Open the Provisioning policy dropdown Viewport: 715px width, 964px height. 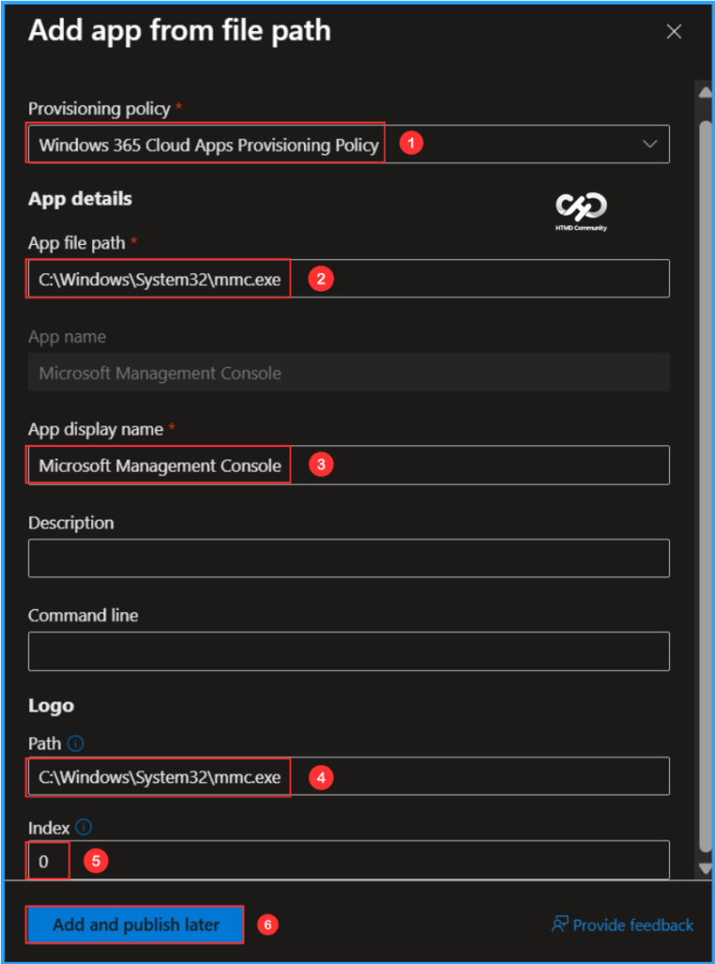click(349, 144)
